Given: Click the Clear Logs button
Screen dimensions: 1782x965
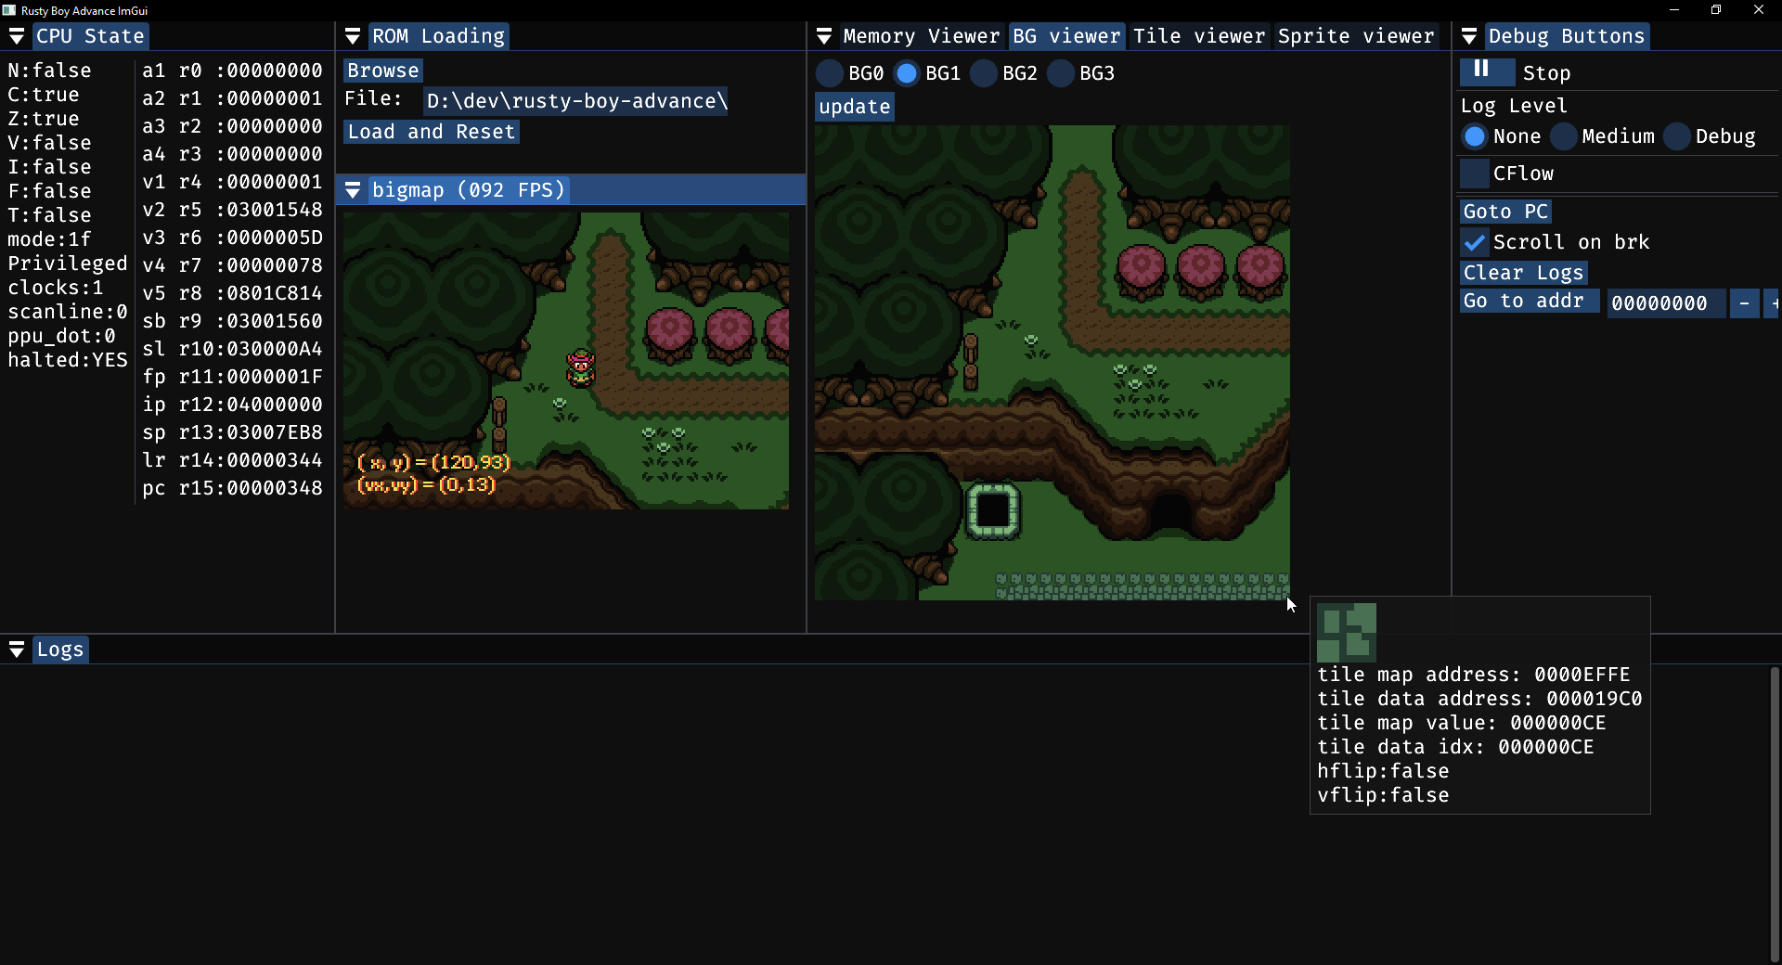Looking at the screenshot, I should (1524, 273).
